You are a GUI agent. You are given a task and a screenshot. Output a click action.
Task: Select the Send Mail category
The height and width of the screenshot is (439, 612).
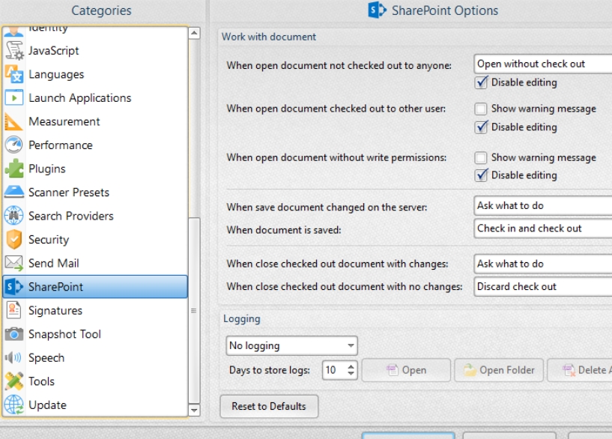tap(95, 264)
